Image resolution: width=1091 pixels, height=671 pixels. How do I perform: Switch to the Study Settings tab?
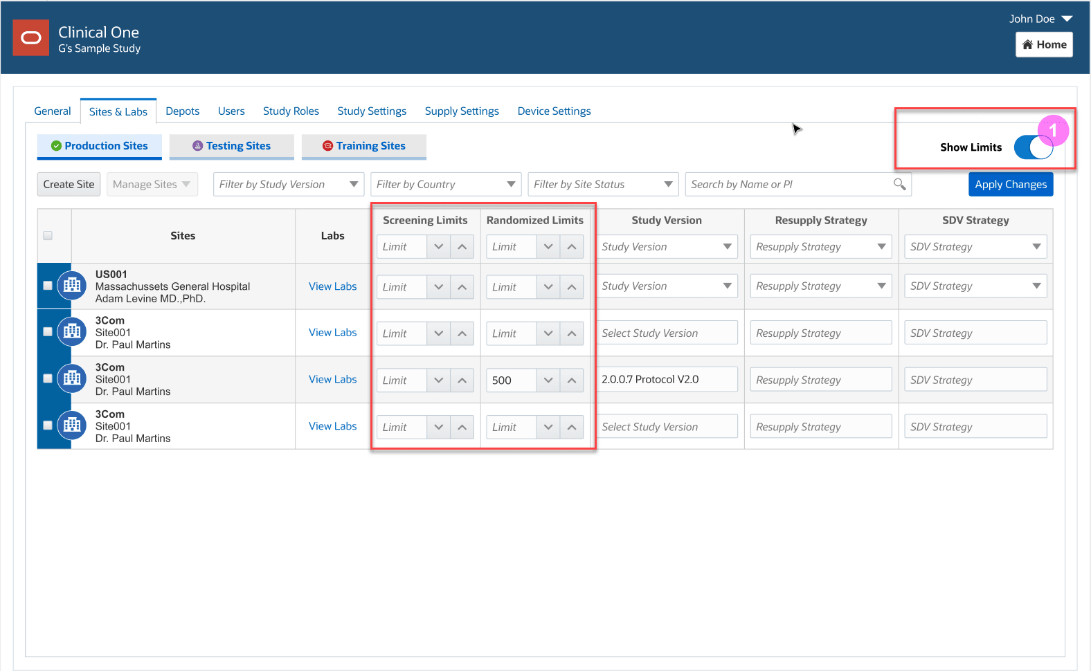coord(372,111)
